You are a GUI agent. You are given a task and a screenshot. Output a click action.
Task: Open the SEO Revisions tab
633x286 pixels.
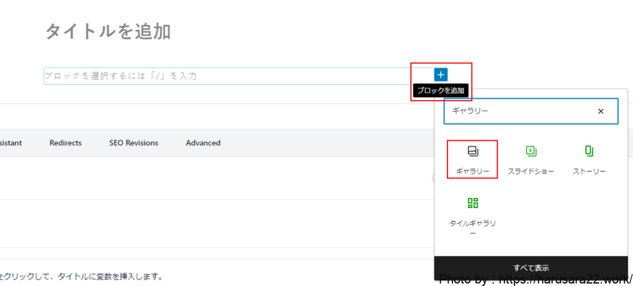pos(134,143)
